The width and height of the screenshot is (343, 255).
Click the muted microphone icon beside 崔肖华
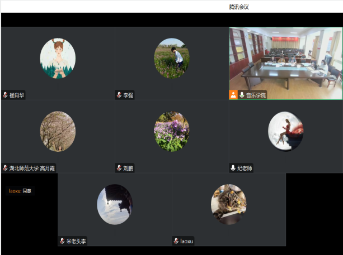(5, 95)
